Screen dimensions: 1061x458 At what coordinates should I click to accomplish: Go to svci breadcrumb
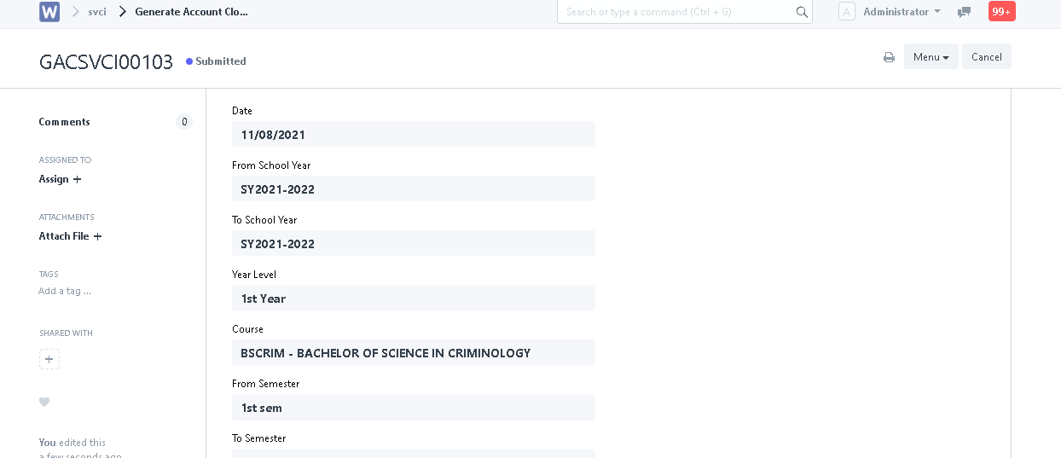pos(97,12)
